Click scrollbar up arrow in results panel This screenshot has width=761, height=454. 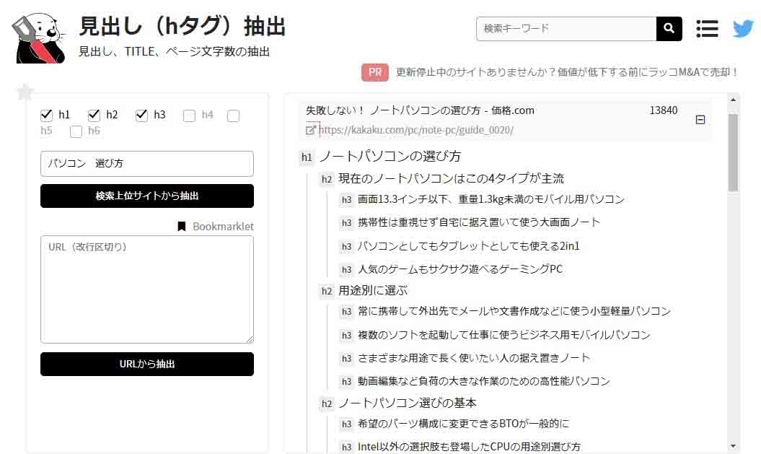click(733, 100)
